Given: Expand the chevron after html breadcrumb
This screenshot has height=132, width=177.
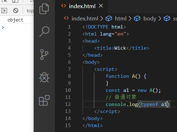Looking at the screenshot, I should [x=130, y=19].
